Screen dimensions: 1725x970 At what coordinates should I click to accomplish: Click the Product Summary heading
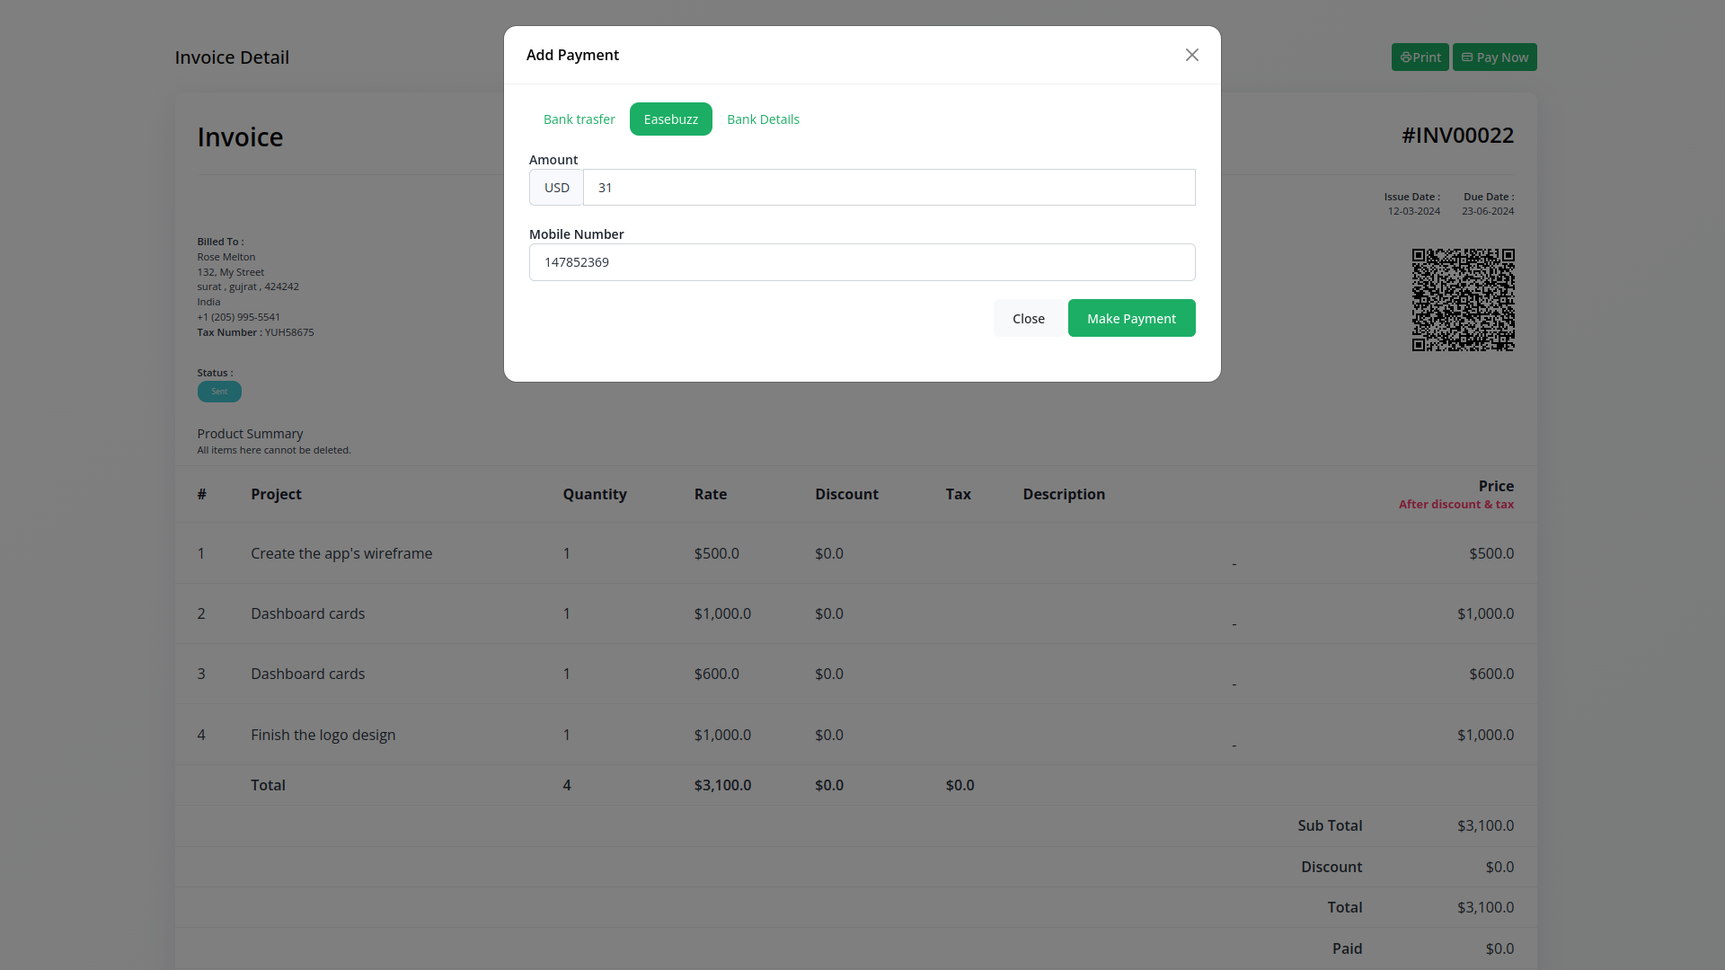click(x=250, y=434)
